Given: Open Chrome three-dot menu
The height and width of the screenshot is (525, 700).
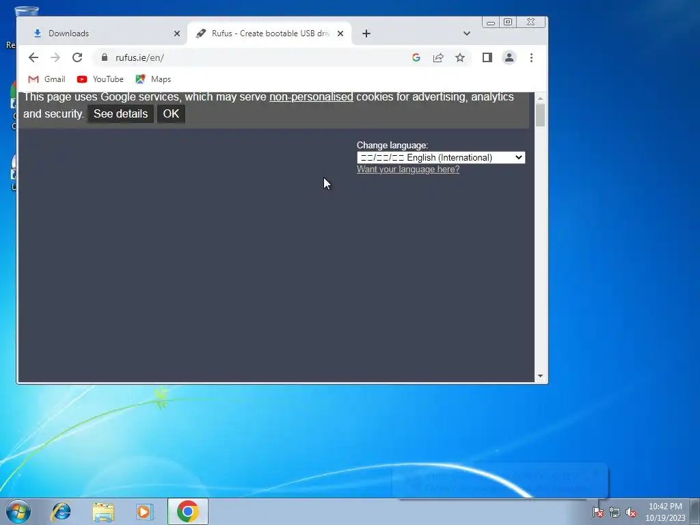Looking at the screenshot, I should 531,57.
